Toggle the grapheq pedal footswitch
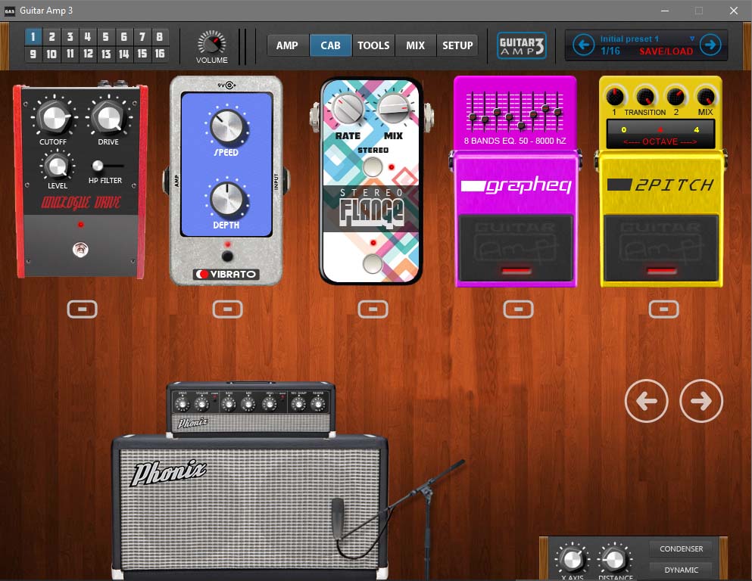The height and width of the screenshot is (581, 752). point(516,248)
